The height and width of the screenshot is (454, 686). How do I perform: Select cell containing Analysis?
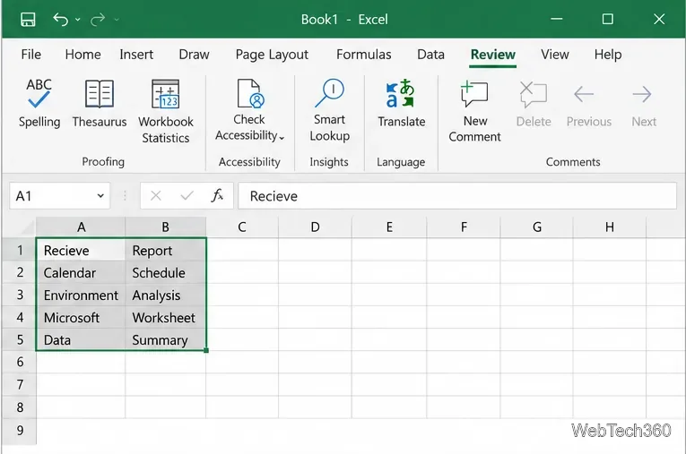[x=165, y=295]
